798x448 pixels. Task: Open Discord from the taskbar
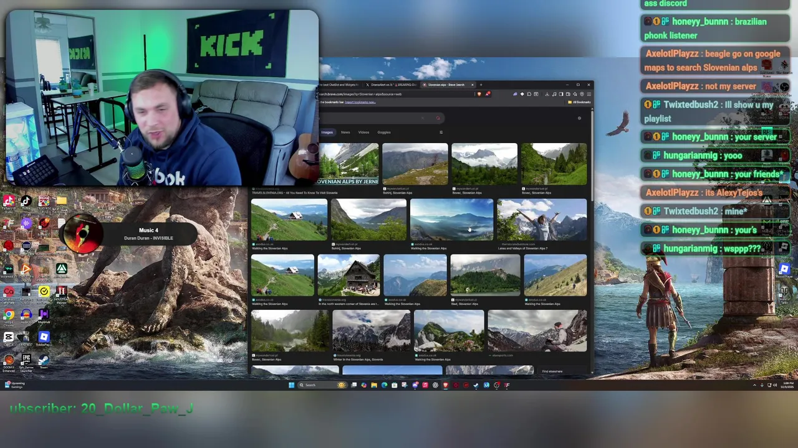[x=415, y=385]
